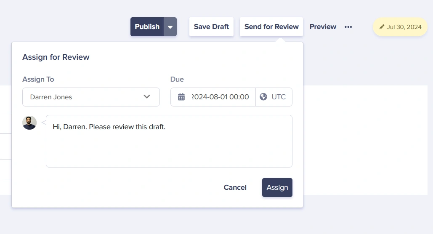Click the globe timezone icon

point(263,97)
